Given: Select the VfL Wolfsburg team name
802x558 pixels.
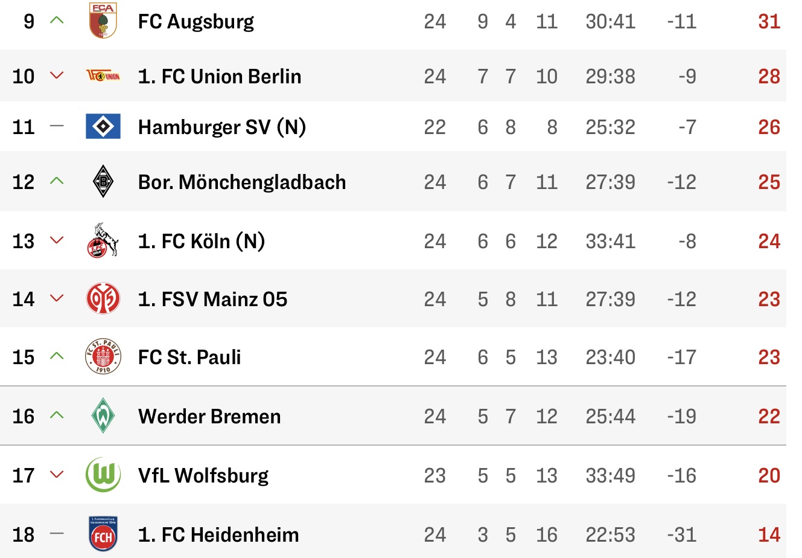Looking at the screenshot, I should pos(203,475).
